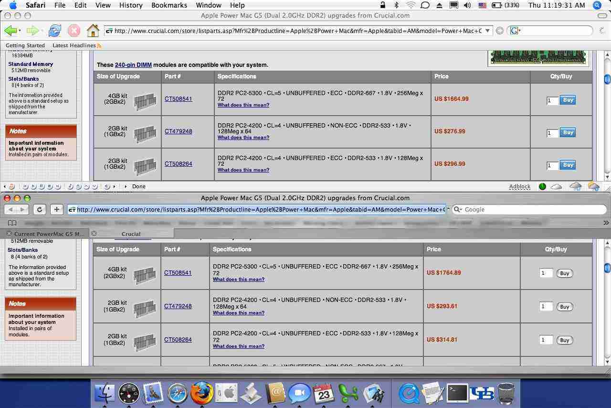The image size is (611, 408).
Task: Click the Safari window vertical scrollbar thumb
Action: coord(607,268)
